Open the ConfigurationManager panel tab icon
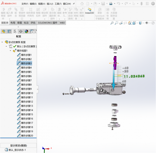 click(15, 31)
